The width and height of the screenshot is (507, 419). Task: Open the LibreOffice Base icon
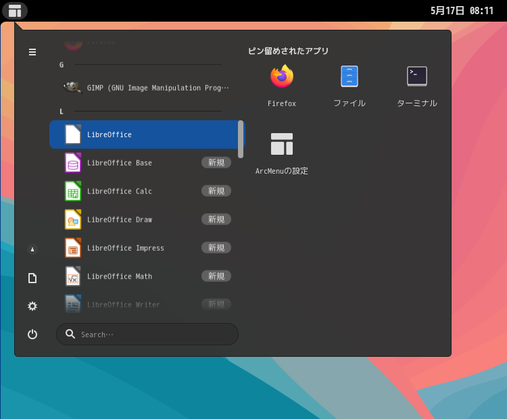(x=73, y=163)
